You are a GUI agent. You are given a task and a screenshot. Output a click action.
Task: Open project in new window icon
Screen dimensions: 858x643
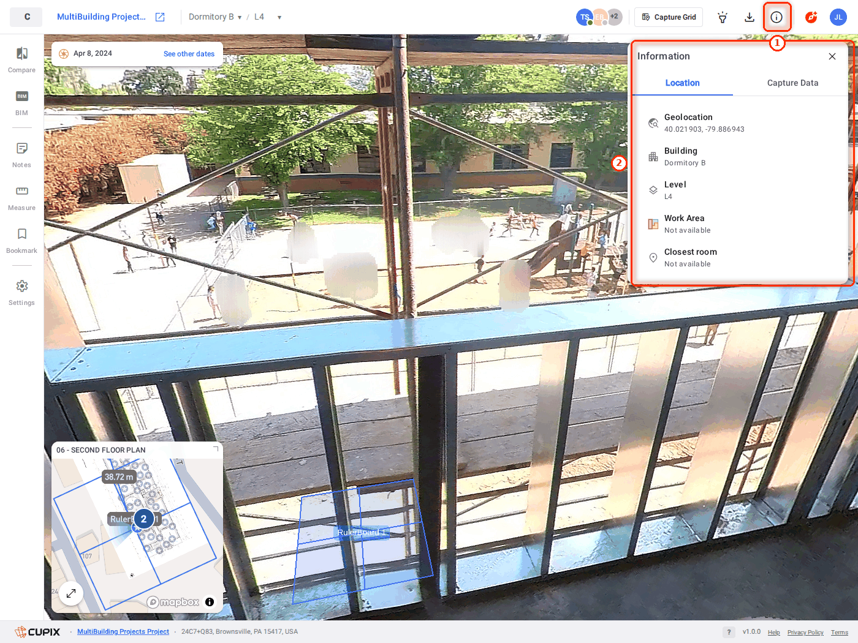(x=160, y=17)
